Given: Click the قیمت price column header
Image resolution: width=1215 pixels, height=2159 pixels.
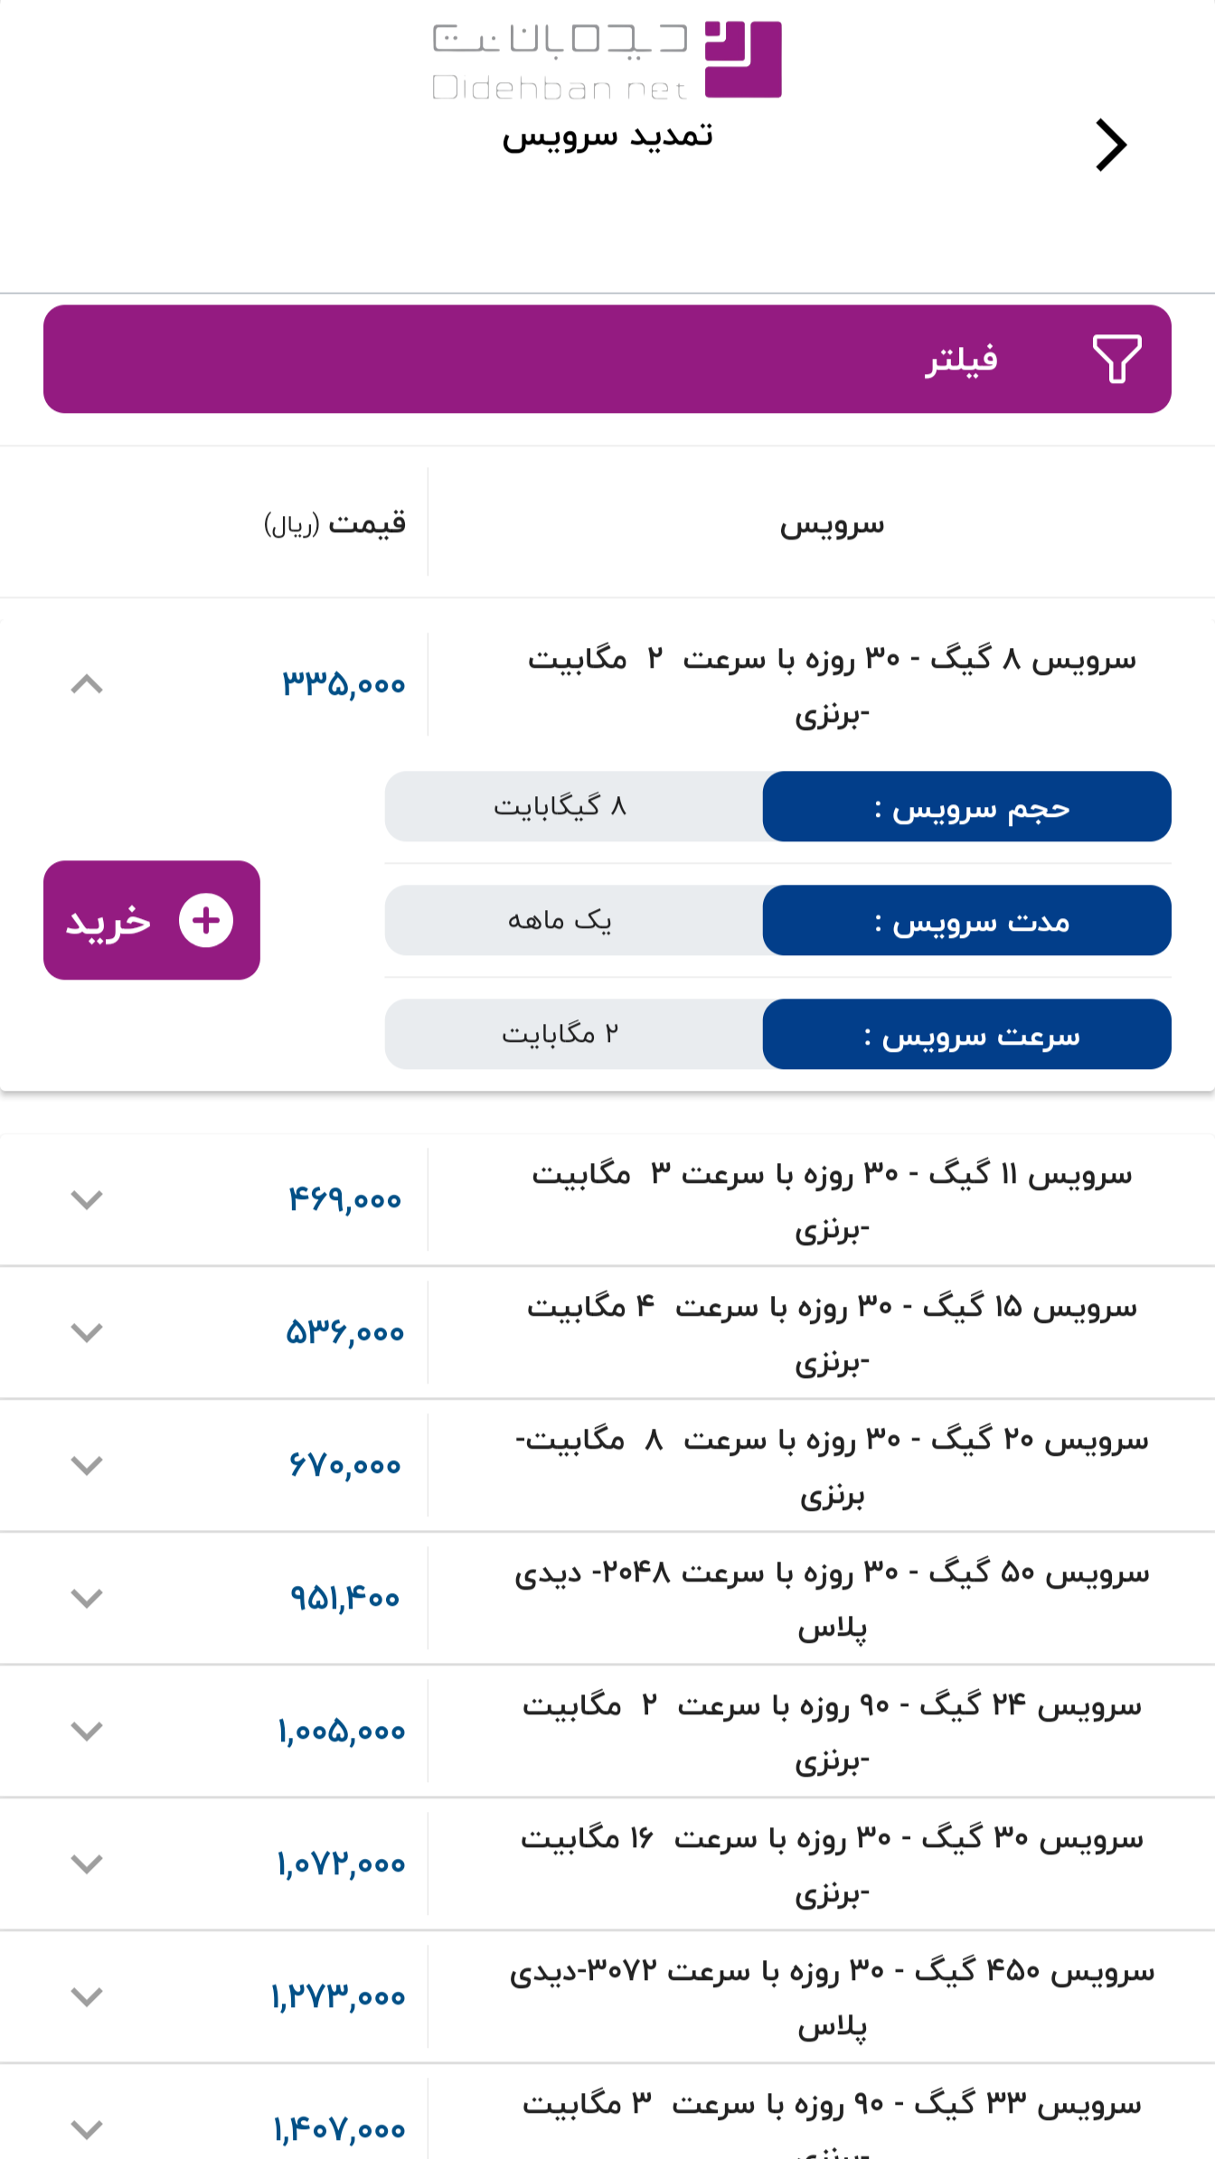Looking at the screenshot, I should (336, 523).
